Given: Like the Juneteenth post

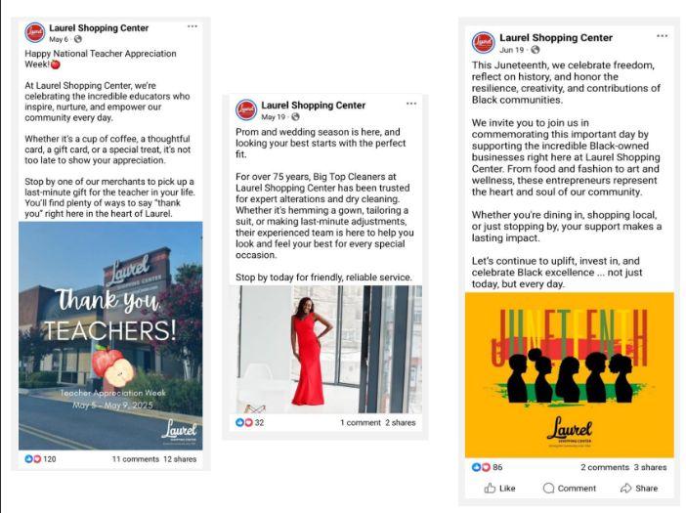Looking at the screenshot, I should (499, 488).
